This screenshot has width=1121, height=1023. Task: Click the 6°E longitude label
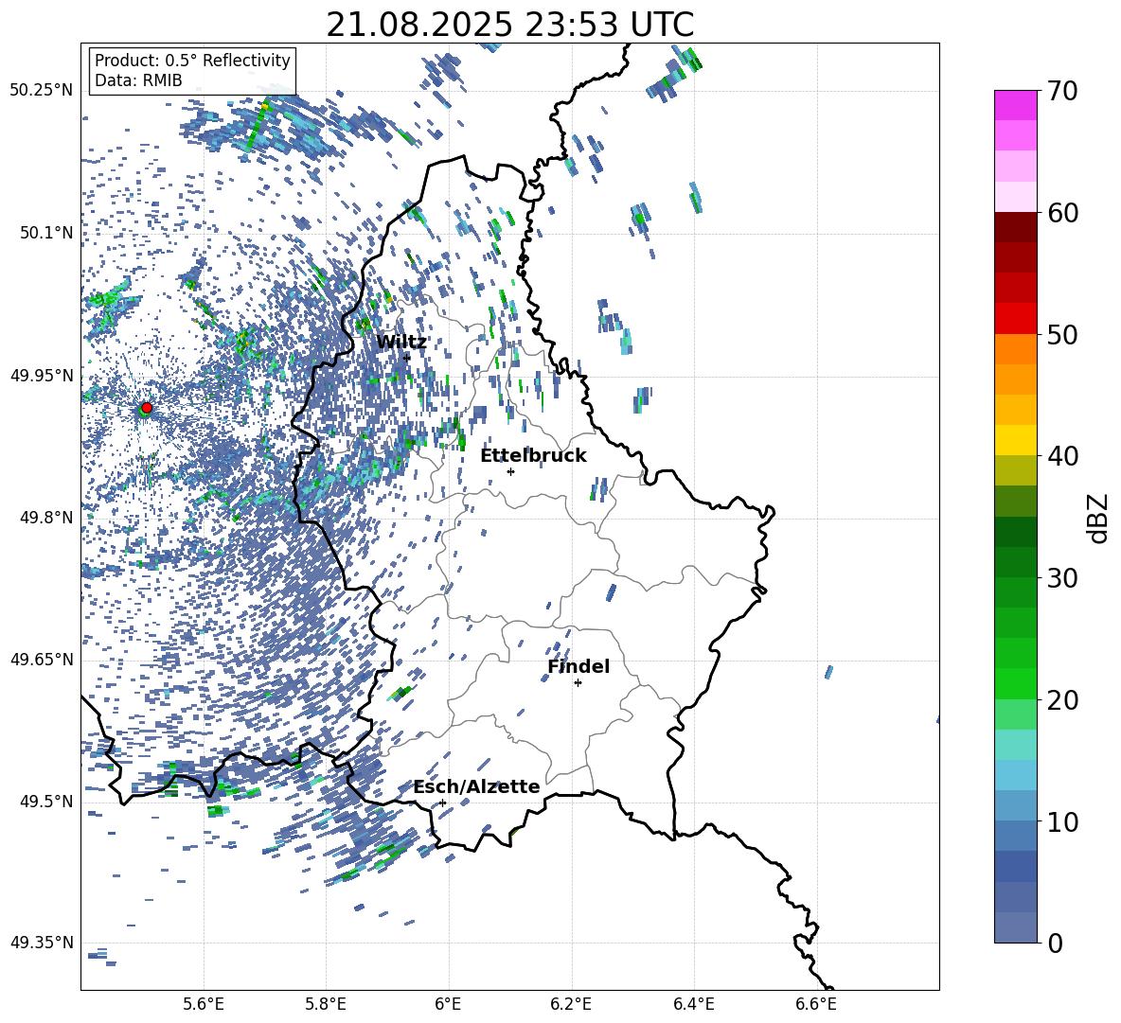[x=448, y=1005]
